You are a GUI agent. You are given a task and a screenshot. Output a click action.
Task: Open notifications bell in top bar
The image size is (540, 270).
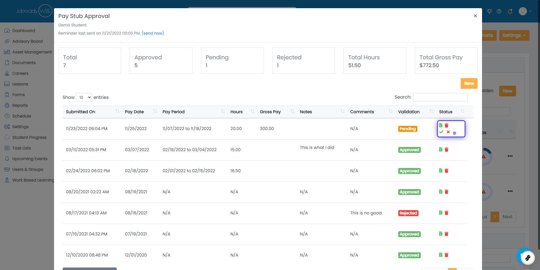(x=510, y=12)
